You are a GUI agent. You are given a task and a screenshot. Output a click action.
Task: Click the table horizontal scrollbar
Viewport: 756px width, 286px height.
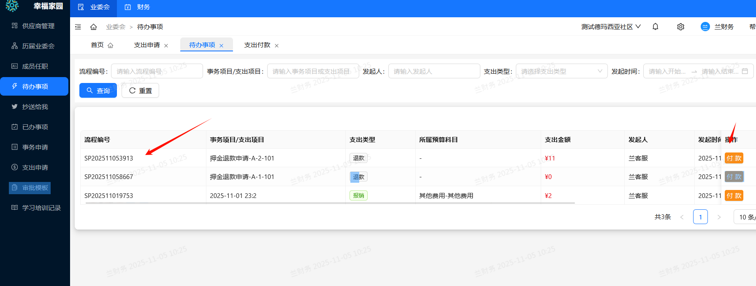[330, 203]
